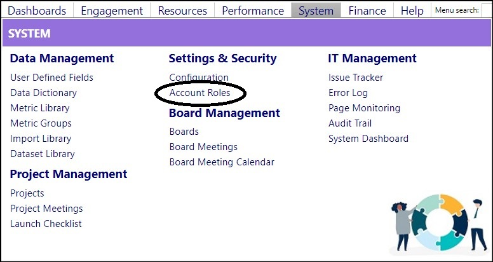Open the Import Library link

point(41,139)
